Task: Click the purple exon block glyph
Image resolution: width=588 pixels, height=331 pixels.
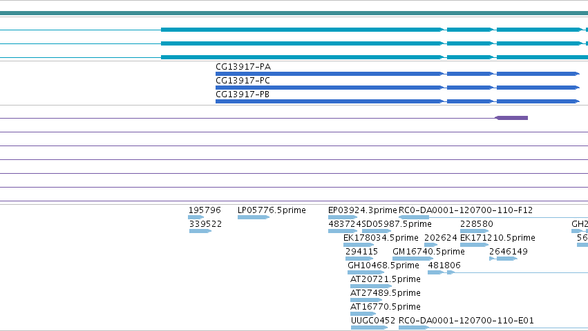Action: (x=511, y=118)
